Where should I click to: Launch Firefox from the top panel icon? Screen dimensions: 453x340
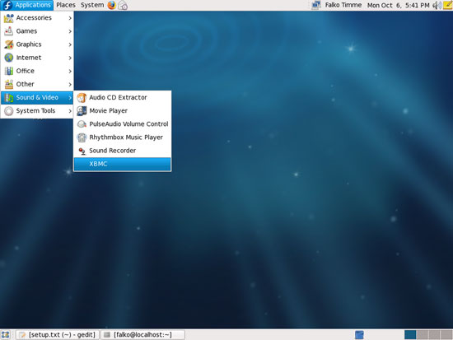point(111,5)
